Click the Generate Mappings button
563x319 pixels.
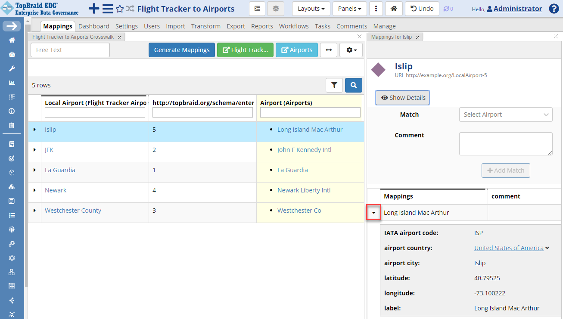(181, 50)
